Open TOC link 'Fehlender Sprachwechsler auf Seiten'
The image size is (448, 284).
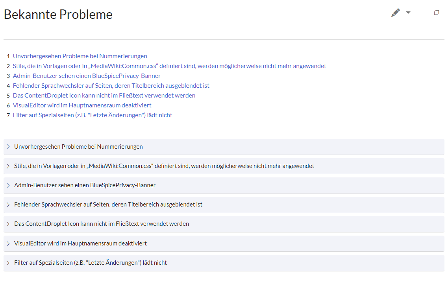point(111,86)
